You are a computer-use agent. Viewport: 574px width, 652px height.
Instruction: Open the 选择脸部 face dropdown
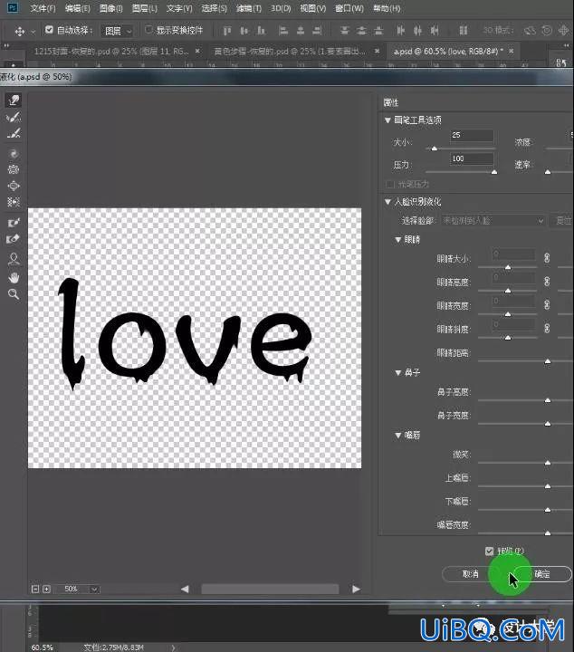pyautogui.click(x=493, y=220)
